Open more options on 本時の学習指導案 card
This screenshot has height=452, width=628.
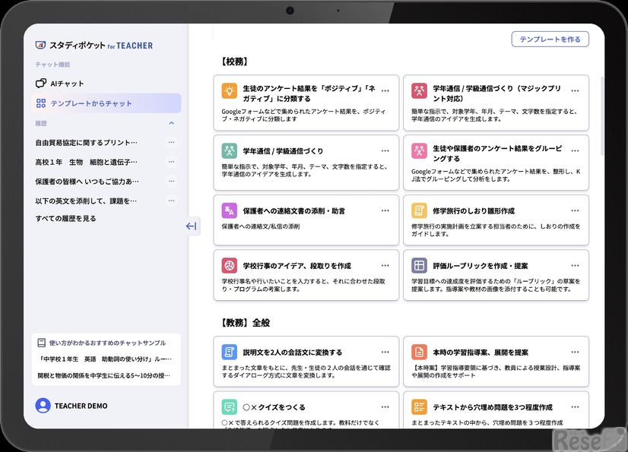click(x=575, y=352)
